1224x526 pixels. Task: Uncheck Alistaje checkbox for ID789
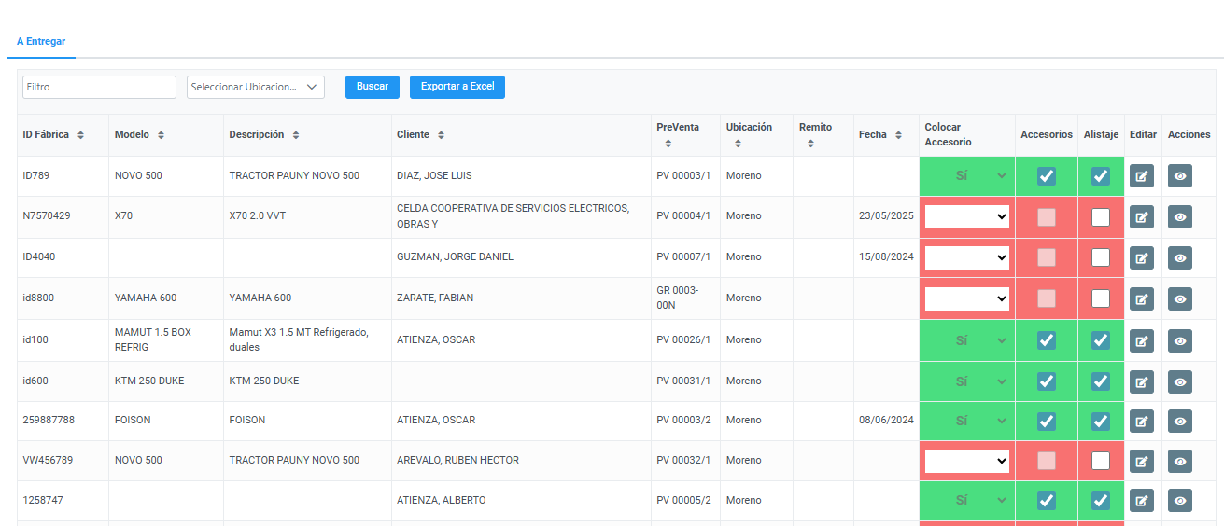(x=1101, y=176)
